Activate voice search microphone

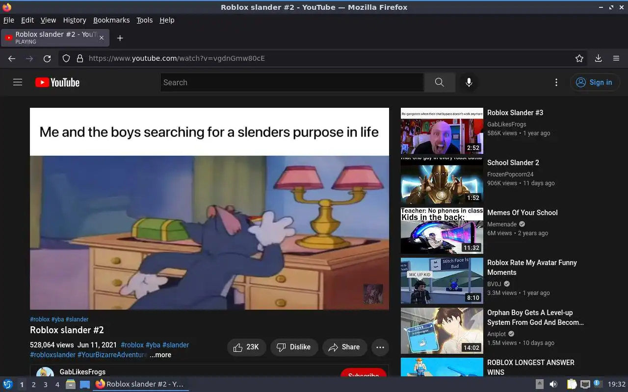point(469,82)
